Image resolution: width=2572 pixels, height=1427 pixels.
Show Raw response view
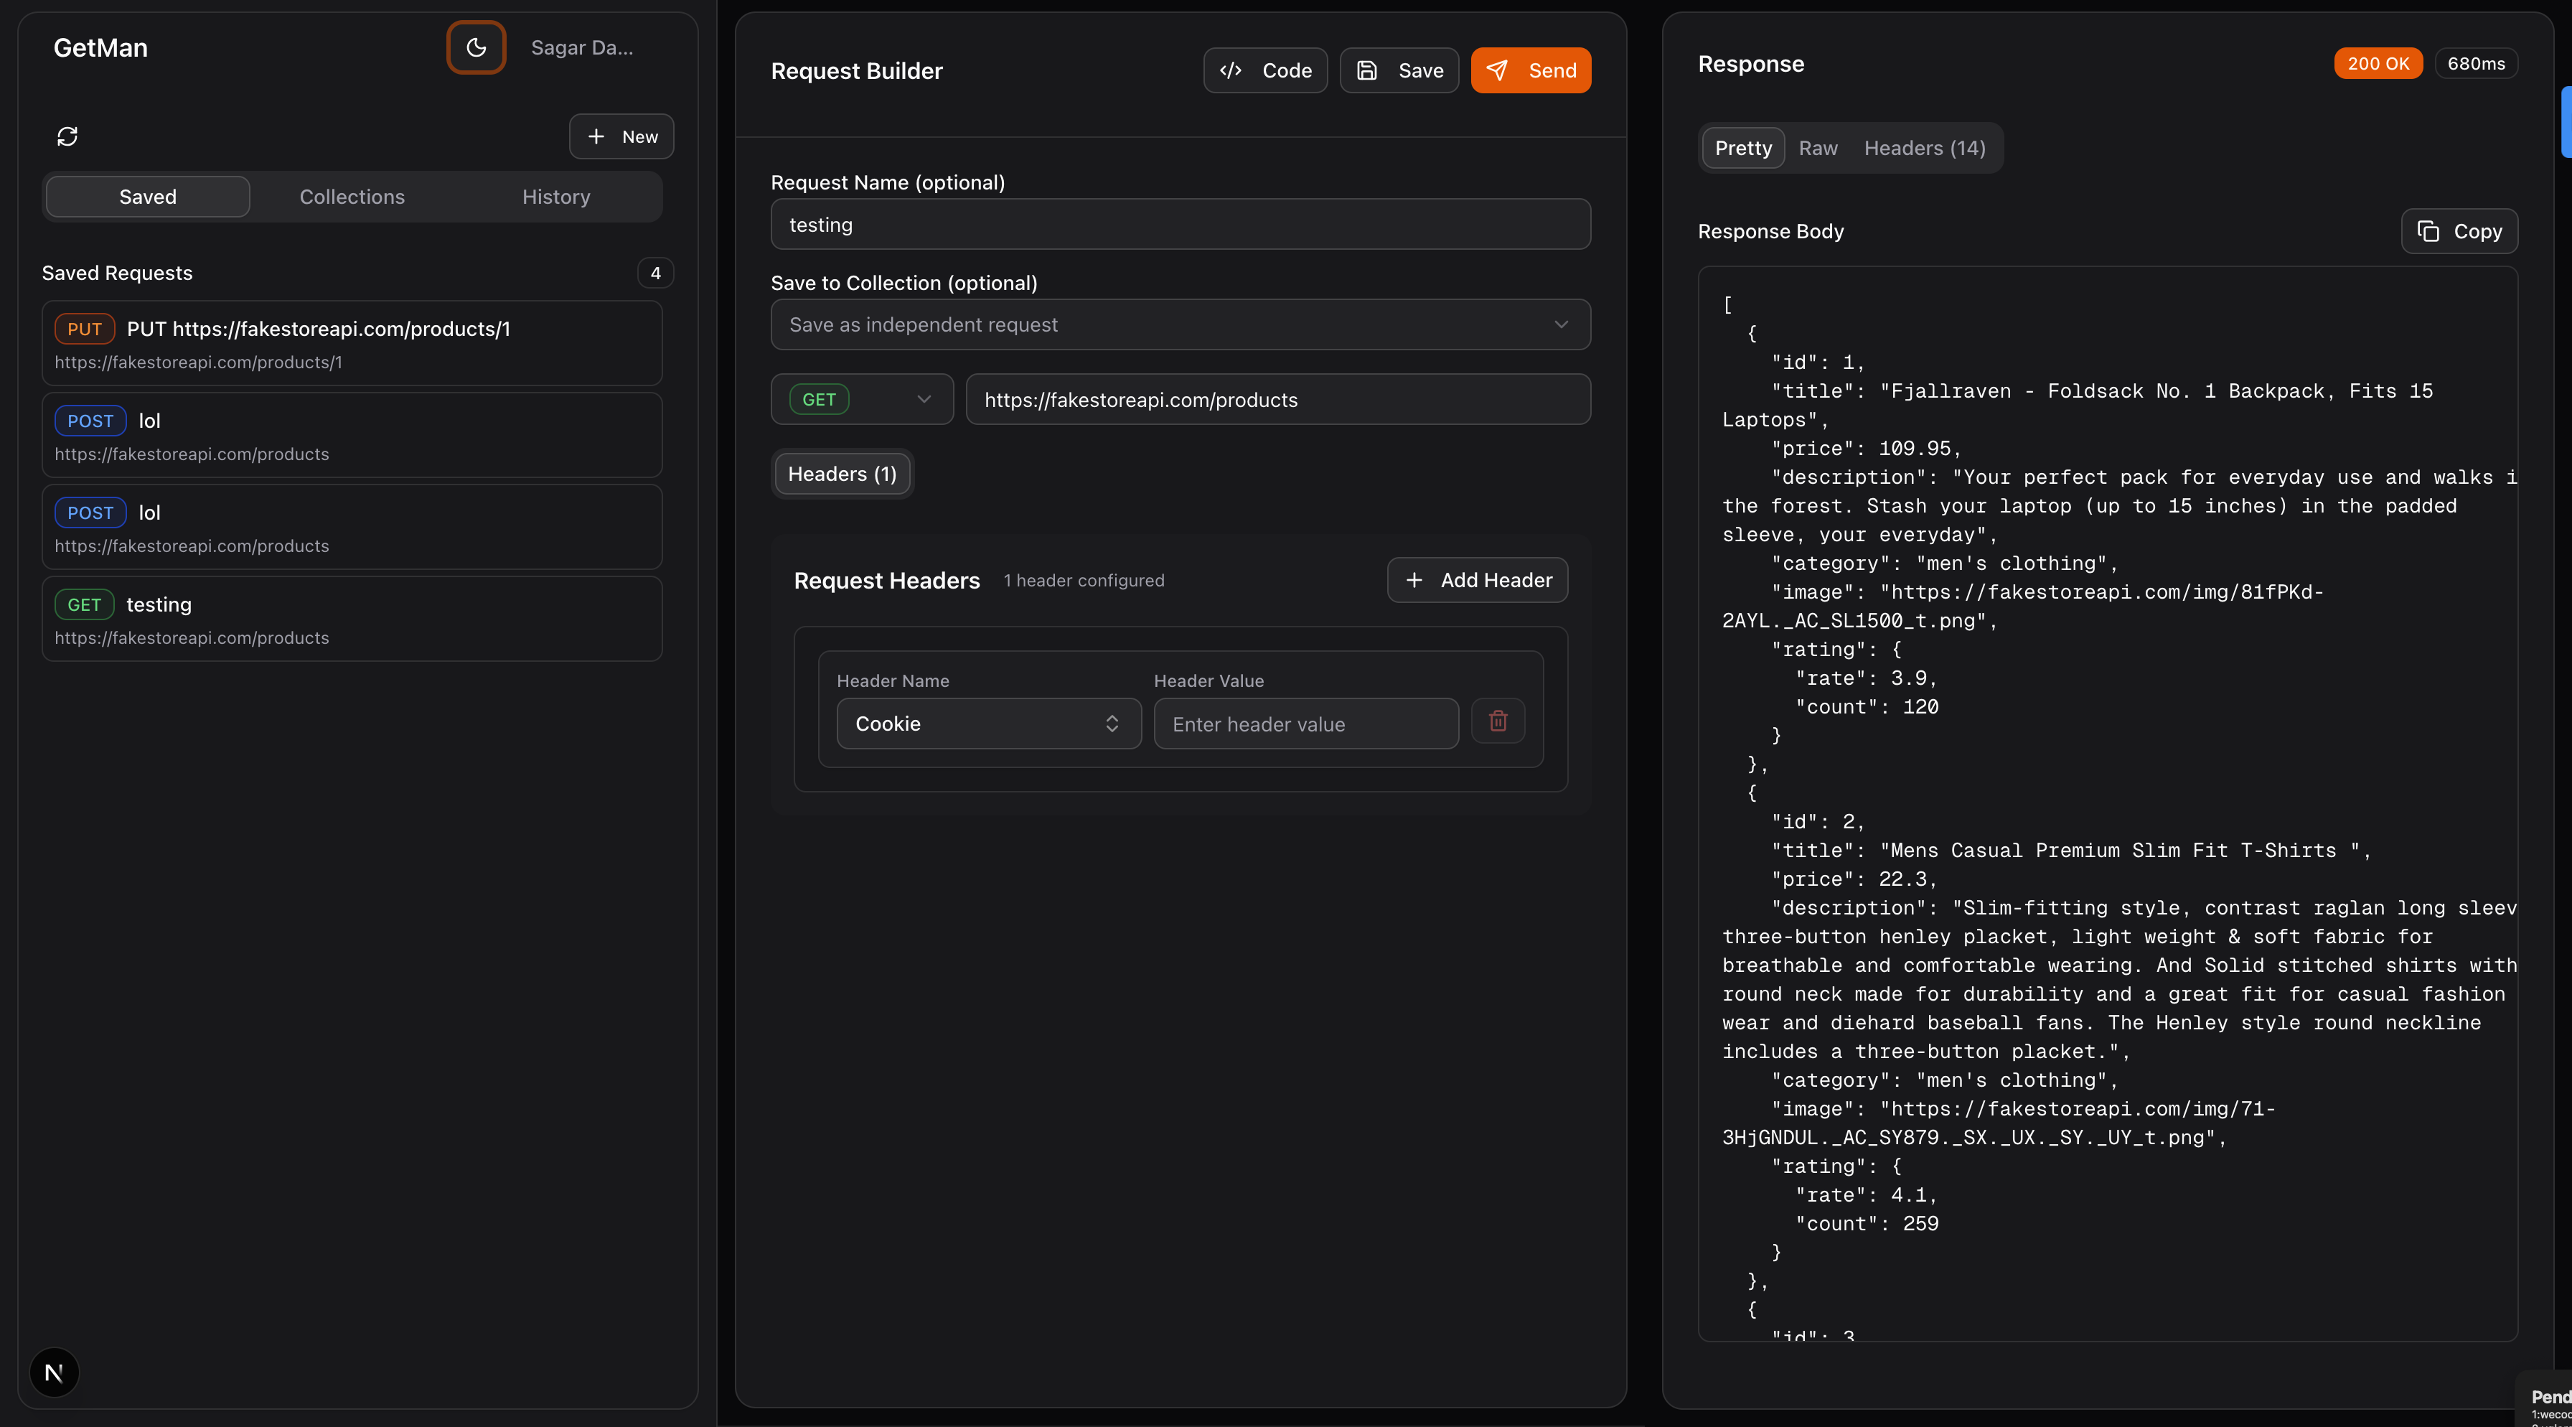(x=1818, y=148)
